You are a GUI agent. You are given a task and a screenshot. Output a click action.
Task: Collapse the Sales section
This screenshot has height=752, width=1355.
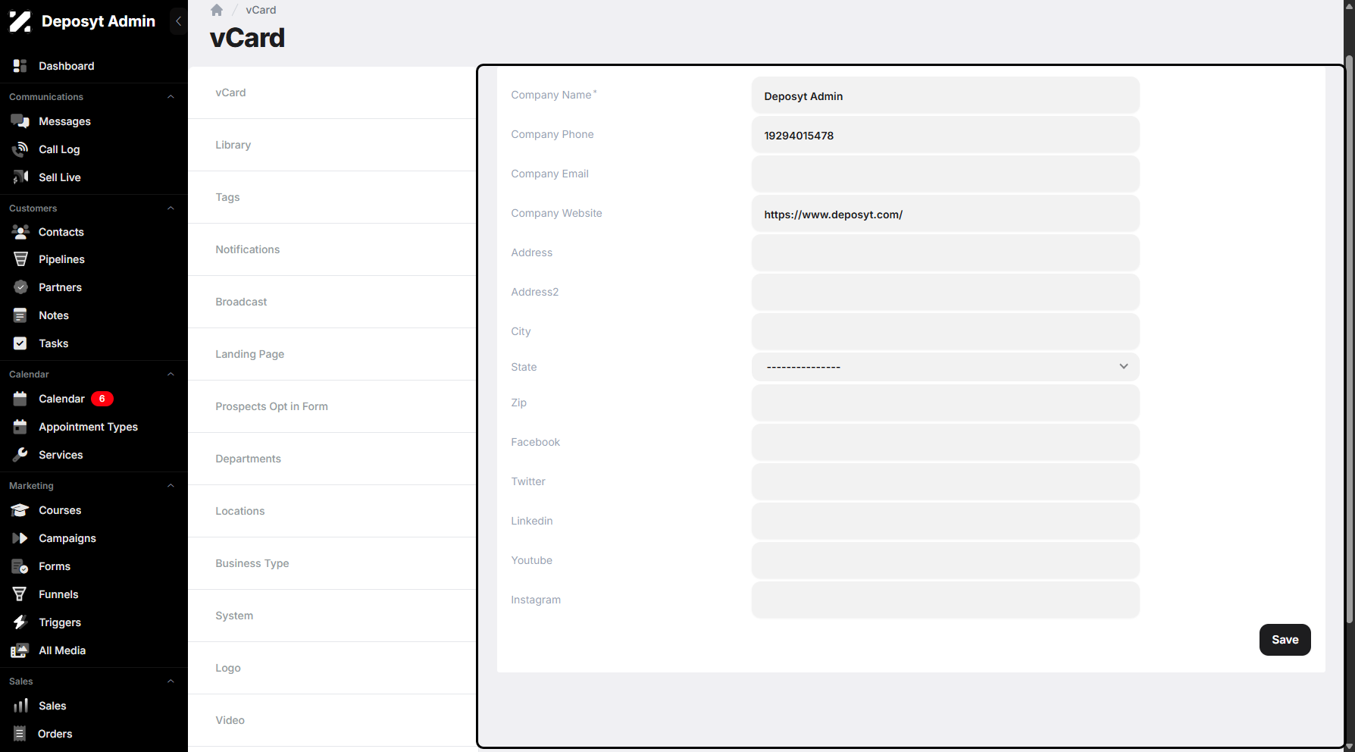coord(171,681)
